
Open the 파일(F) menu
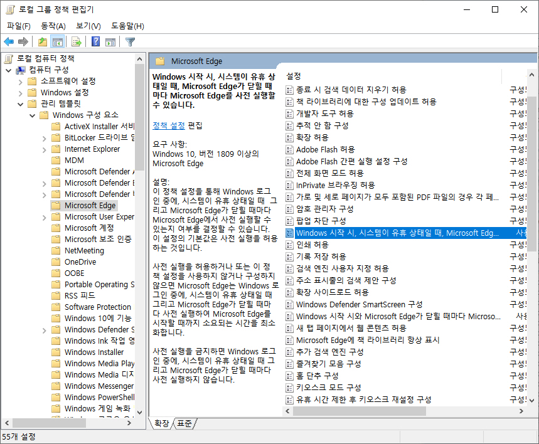coord(19,26)
